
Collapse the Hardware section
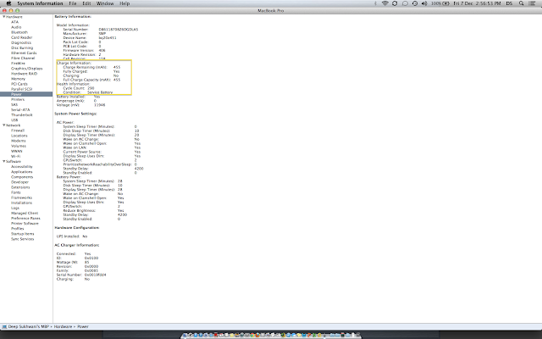click(3, 17)
